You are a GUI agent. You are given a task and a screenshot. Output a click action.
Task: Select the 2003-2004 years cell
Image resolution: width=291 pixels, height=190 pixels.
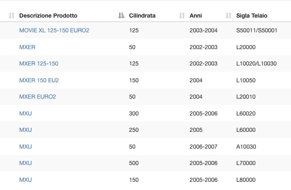203,30
